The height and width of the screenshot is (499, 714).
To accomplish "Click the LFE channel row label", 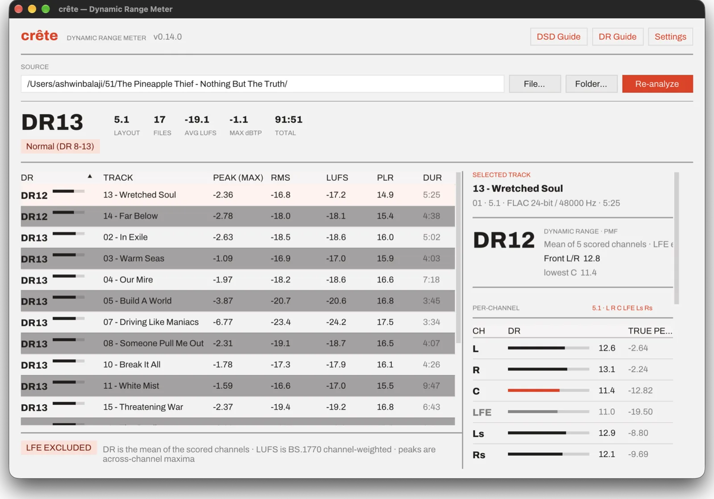I will click(x=482, y=412).
